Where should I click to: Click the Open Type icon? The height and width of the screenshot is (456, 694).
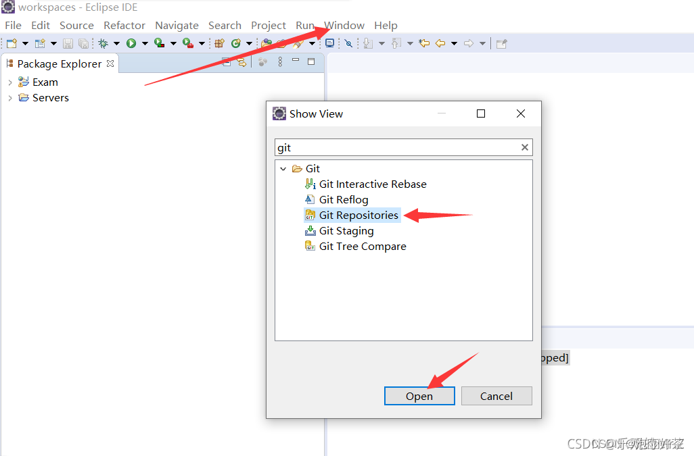267,43
